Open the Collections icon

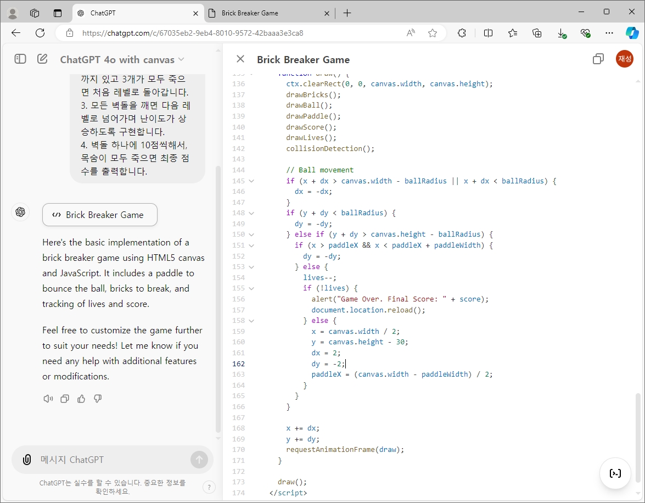tap(537, 33)
